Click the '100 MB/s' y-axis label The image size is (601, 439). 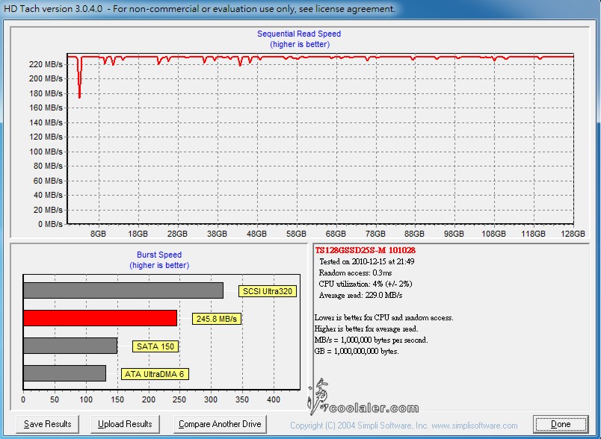(46, 152)
